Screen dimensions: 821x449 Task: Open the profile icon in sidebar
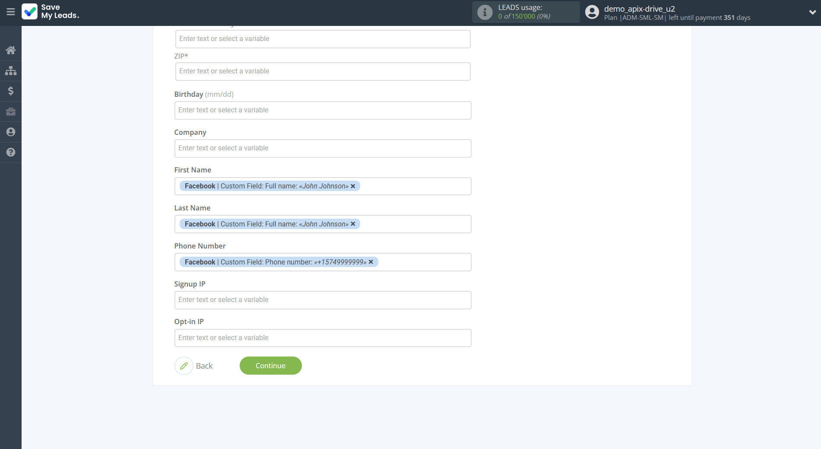click(x=11, y=132)
